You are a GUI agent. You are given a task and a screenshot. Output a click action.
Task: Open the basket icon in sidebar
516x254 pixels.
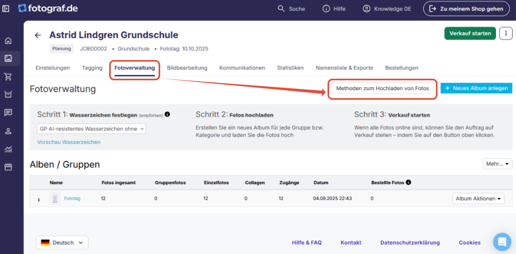pyautogui.click(x=8, y=95)
